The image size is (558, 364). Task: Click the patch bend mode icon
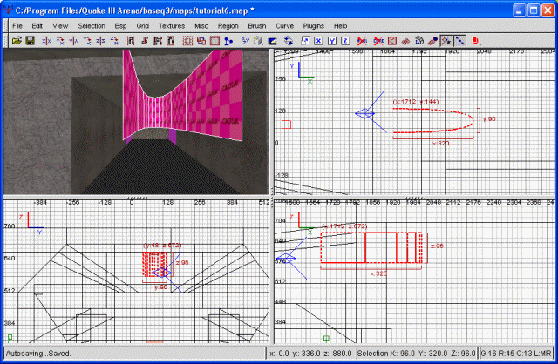[418, 41]
